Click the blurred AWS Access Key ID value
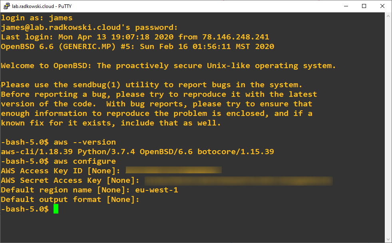The height and width of the screenshot is (243, 392). [x=173, y=170]
